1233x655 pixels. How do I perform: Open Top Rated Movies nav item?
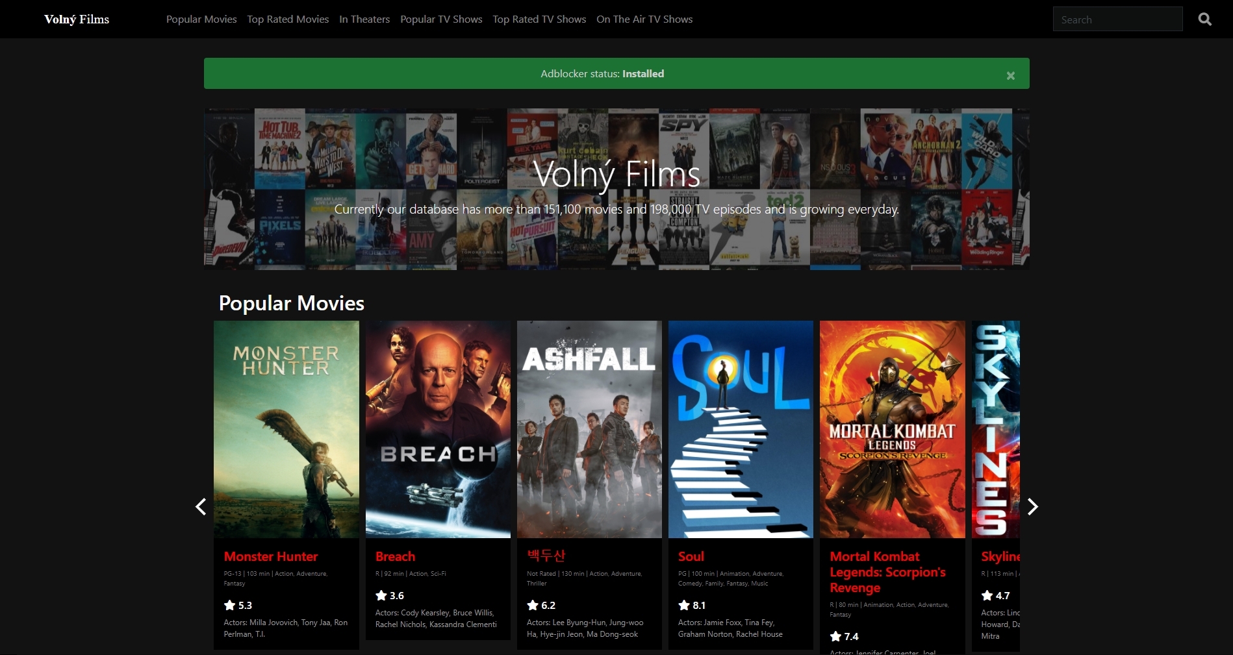pos(288,19)
